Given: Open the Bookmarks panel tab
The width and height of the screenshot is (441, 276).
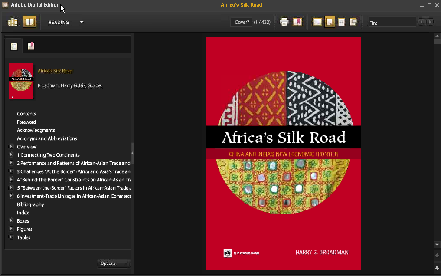Looking at the screenshot, I should coord(31,46).
